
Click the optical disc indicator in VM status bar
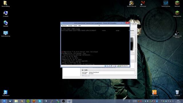coord(107,66)
